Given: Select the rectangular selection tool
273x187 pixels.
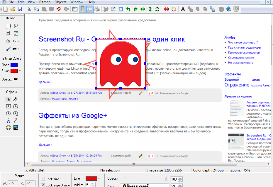Looking at the screenshot, I should [8, 26].
